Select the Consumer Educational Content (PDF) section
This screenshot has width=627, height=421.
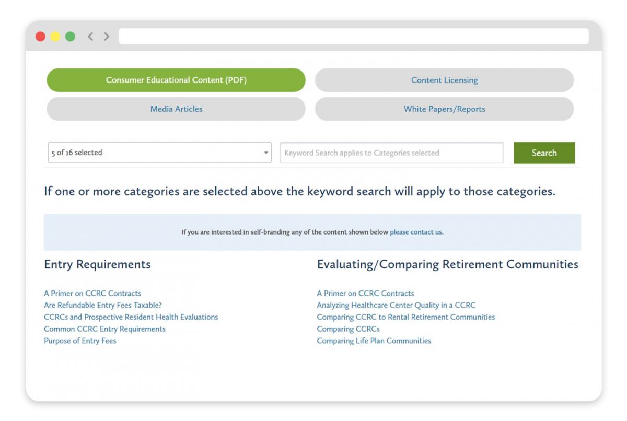(176, 80)
